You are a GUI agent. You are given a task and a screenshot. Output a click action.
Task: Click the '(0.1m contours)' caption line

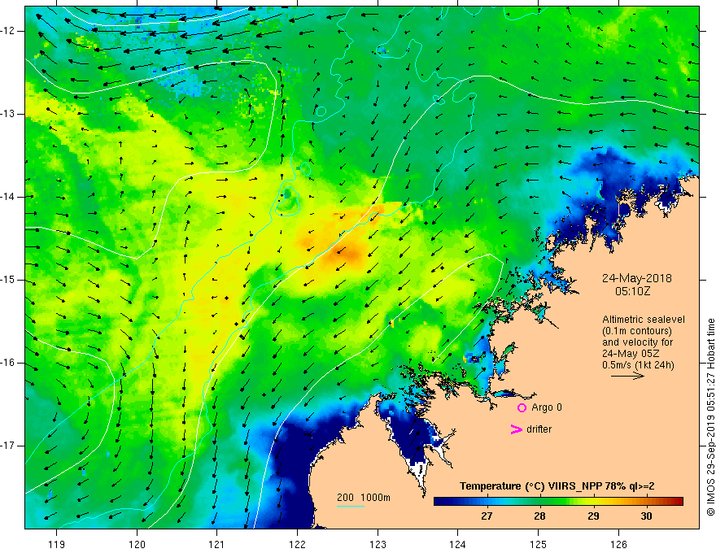click(x=636, y=331)
